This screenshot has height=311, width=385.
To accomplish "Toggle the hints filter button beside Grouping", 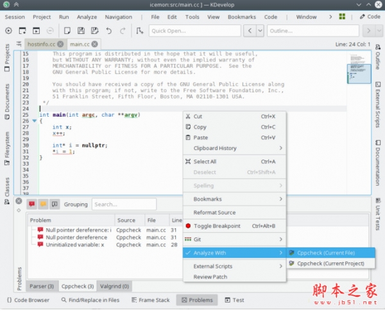I will [55, 205].
